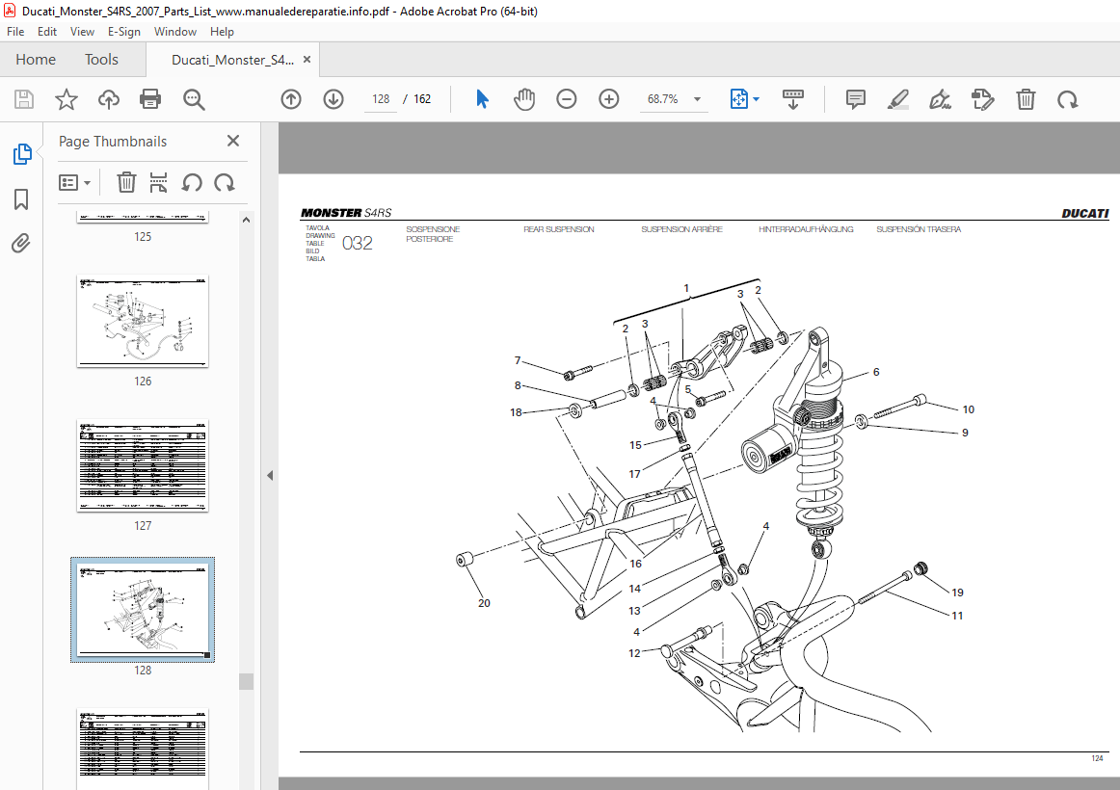The height and width of the screenshot is (790, 1120).
Task: Delete selected page thumbnails trash icon
Action: pyautogui.click(x=126, y=183)
